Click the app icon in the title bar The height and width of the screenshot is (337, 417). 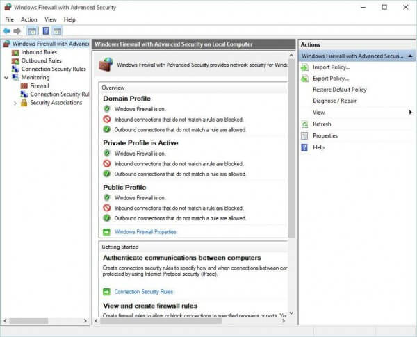pyautogui.click(x=8, y=7)
